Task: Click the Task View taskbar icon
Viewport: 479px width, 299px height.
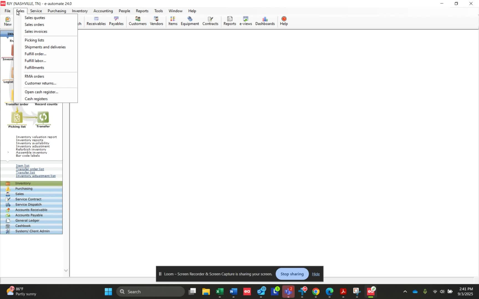Action: (x=192, y=292)
